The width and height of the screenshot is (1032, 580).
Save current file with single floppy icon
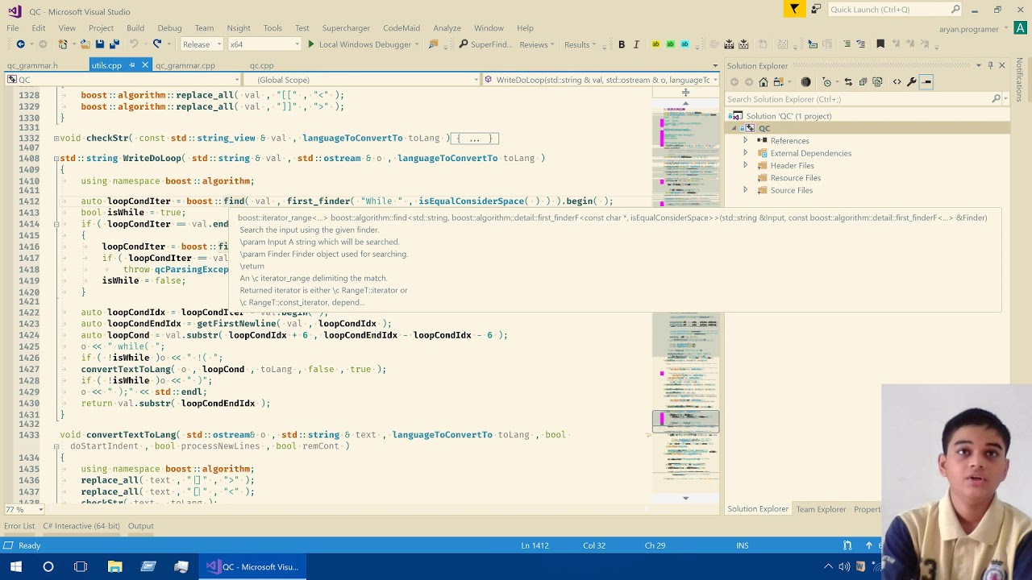[x=100, y=44]
